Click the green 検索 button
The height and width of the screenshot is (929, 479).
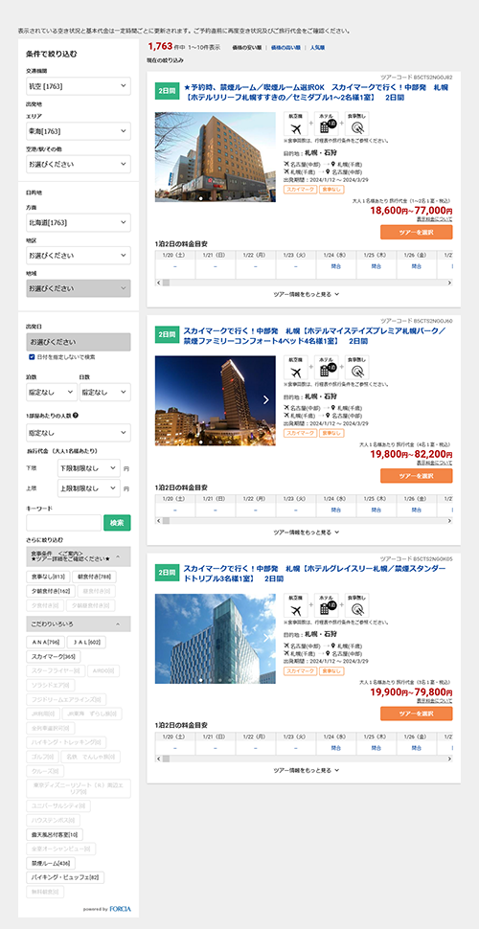(x=117, y=523)
